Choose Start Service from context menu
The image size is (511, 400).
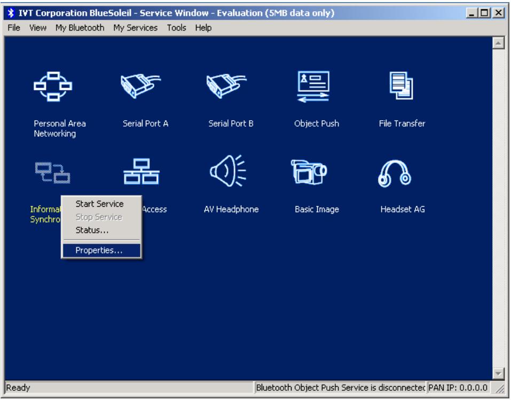(101, 204)
